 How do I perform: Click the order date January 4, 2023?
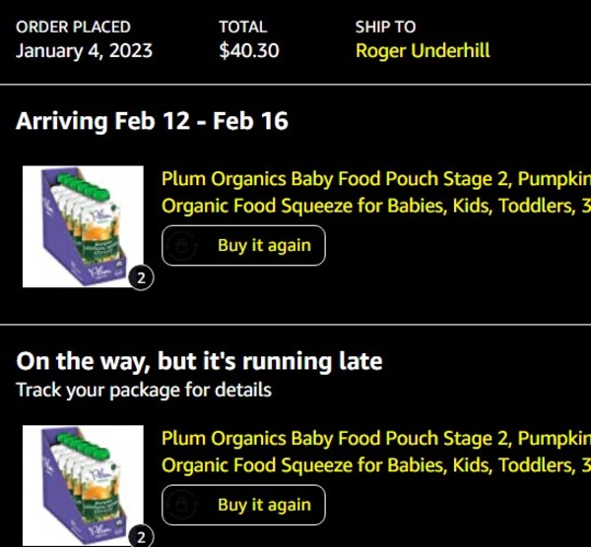click(x=84, y=50)
